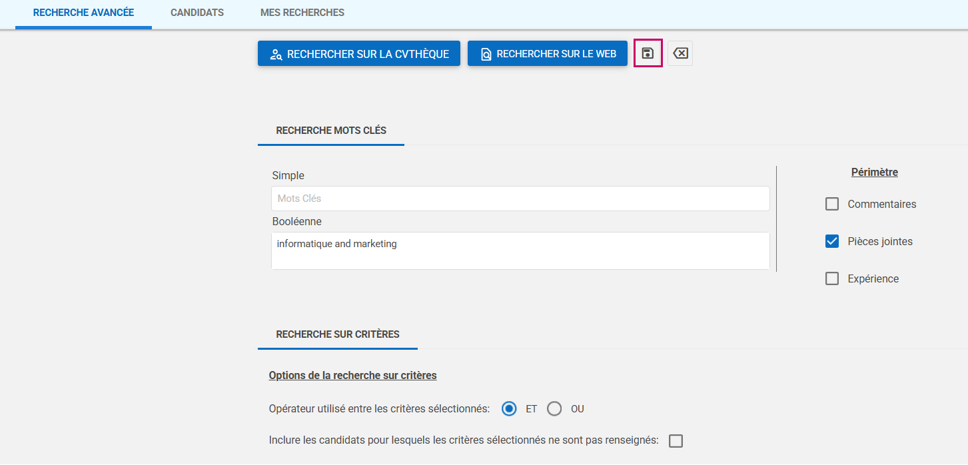Tick the Expérience checkbox
The height and width of the screenshot is (465, 968).
[832, 279]
